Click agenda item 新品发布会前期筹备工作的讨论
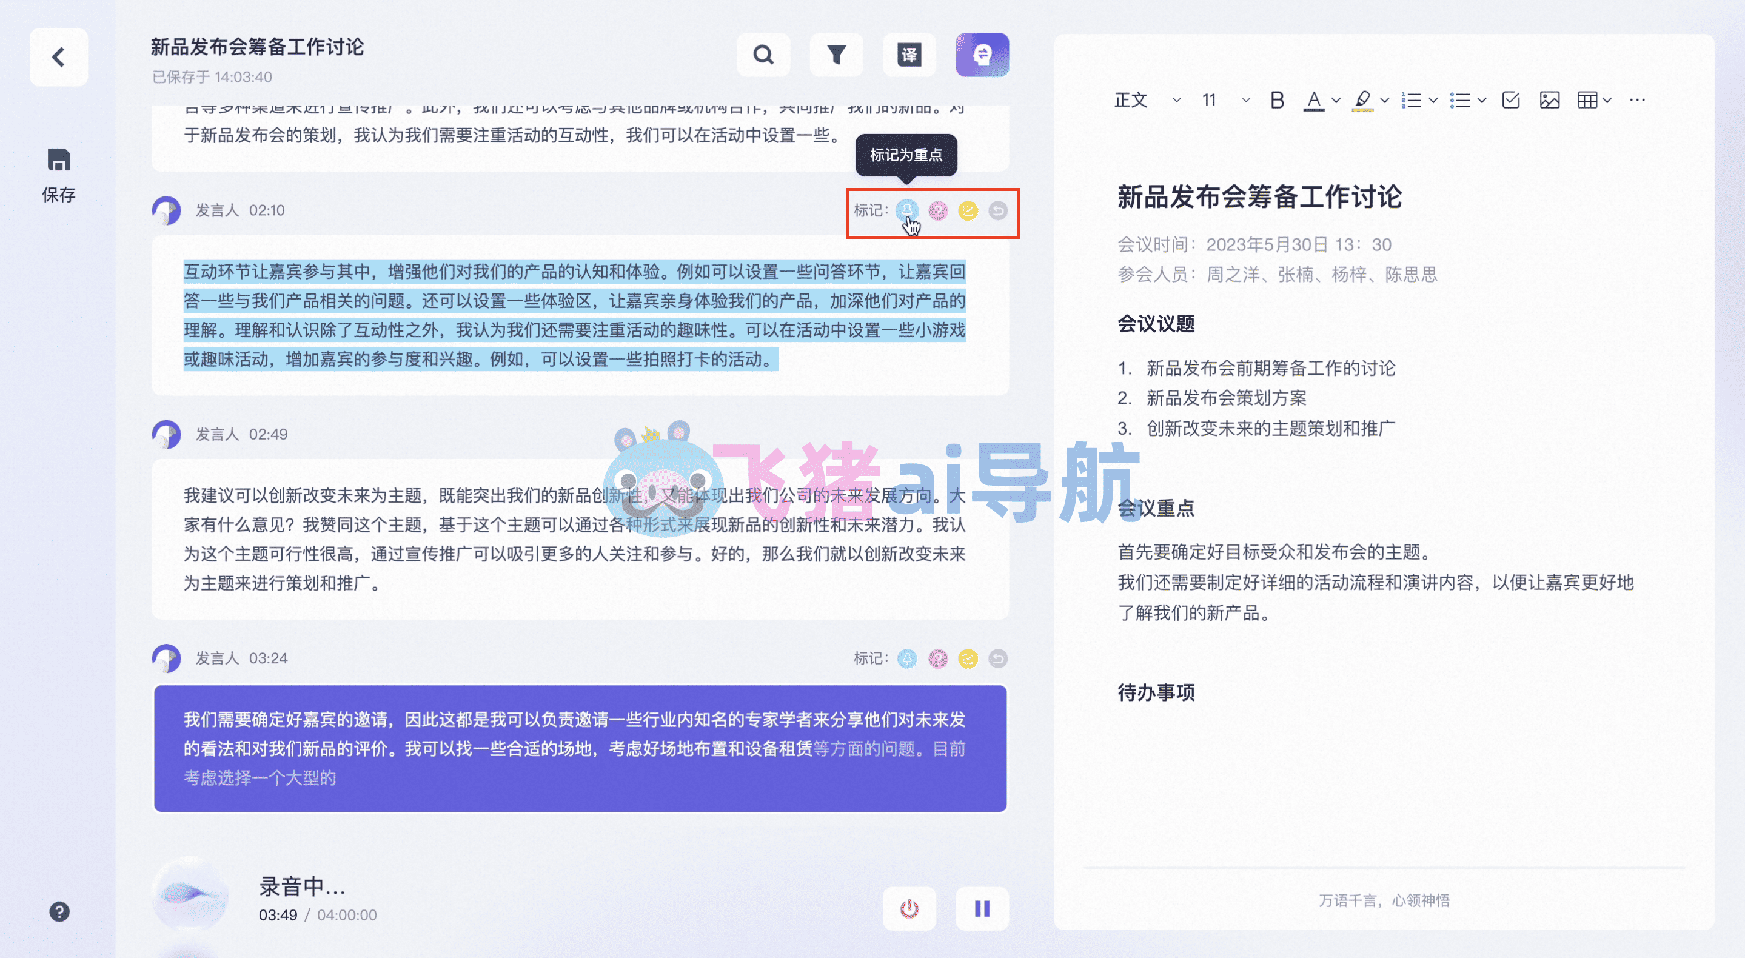 1270,368
